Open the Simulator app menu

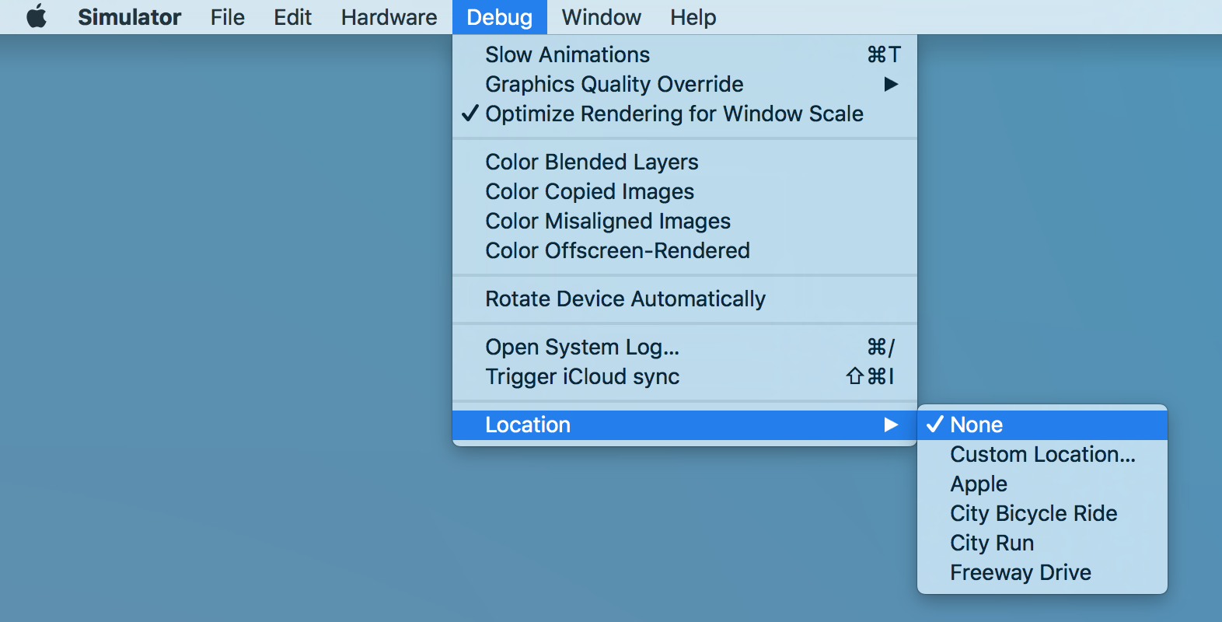(x=129, y=17)
